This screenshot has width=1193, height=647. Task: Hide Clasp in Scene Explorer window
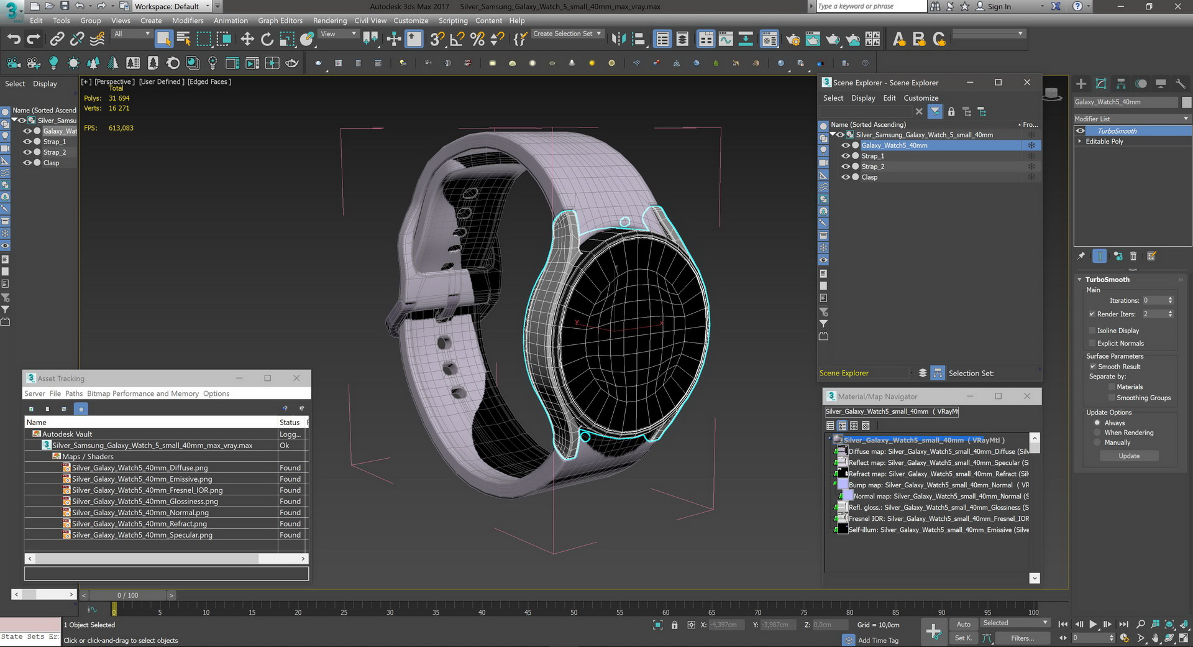(846, 177)
